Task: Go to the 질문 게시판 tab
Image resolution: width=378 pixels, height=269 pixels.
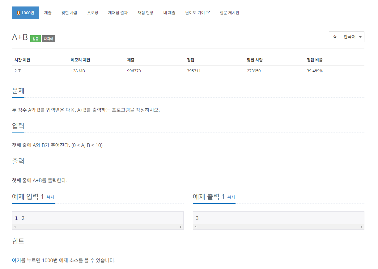Action: pyautogui.click(x=229, y=13)
